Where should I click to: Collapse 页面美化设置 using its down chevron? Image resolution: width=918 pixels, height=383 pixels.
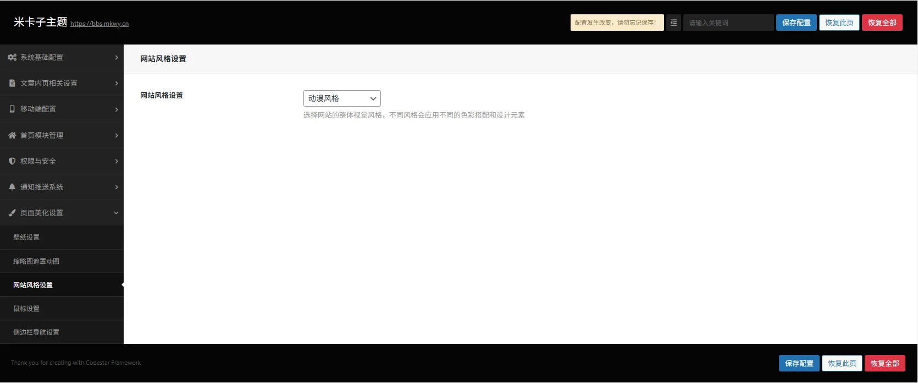click(116, 213)
